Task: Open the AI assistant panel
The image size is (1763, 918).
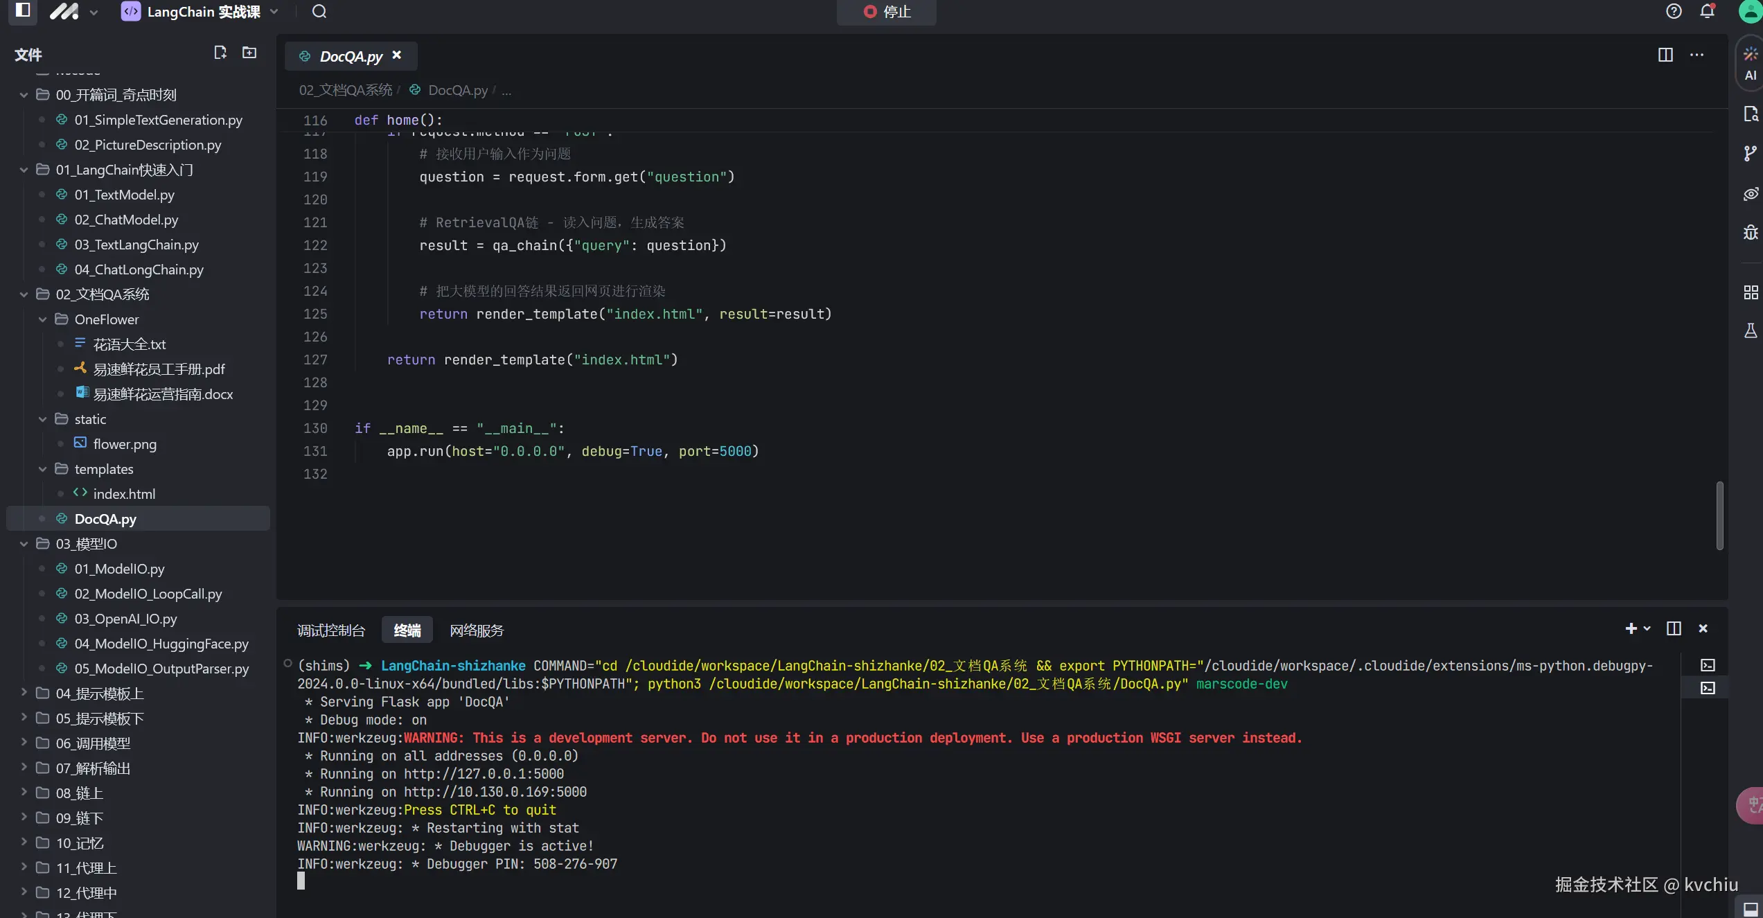Action: coord(1750,64)
